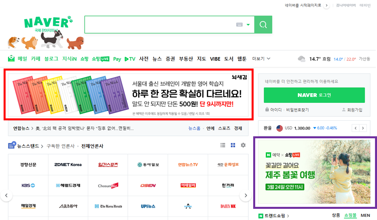Screen dimensions: 377x220
Task: Go to 사전 in navigation
Action: (x=144, y=59)
